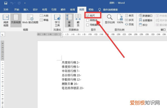Set zoom to 100% icon

120,19
